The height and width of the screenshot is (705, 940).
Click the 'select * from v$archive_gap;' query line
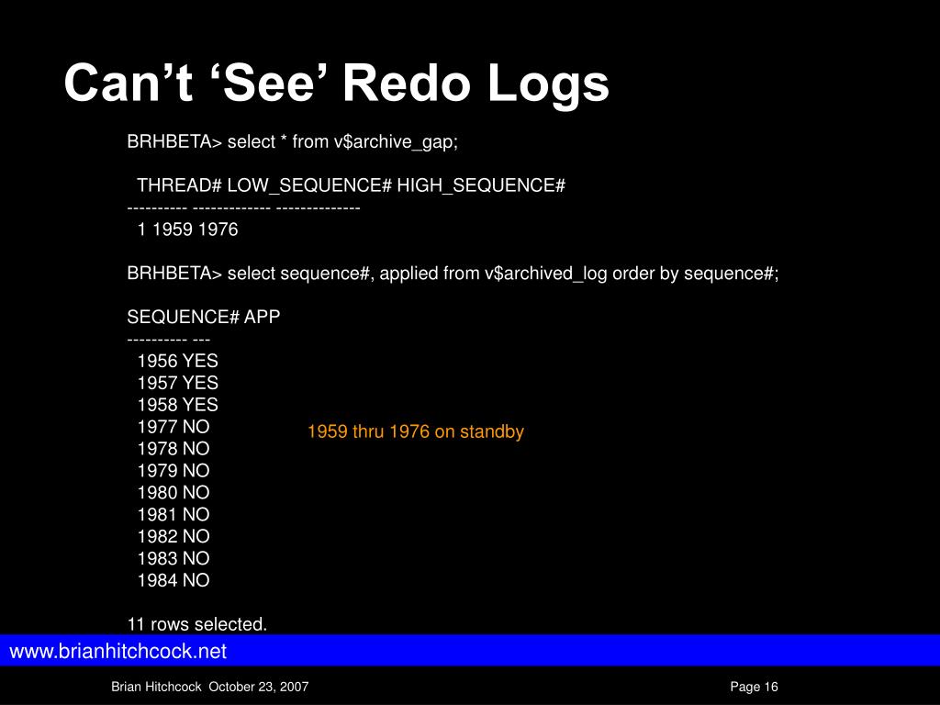tap(292, 142)
